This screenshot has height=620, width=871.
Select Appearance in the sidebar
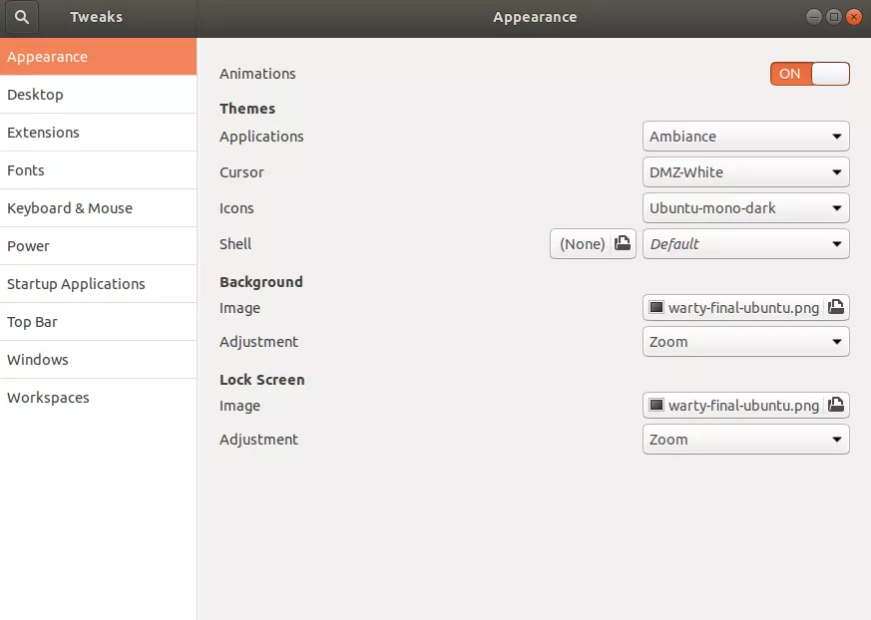(99, 57)
